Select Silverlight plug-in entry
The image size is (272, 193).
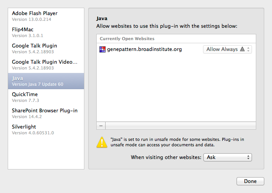46,130
